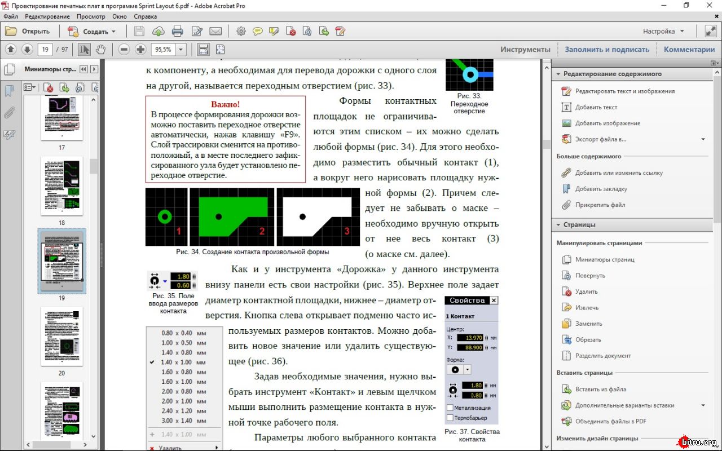Click the rotate page icon in top toolbar
Viewport: 722px width, 451px height.
307,31
